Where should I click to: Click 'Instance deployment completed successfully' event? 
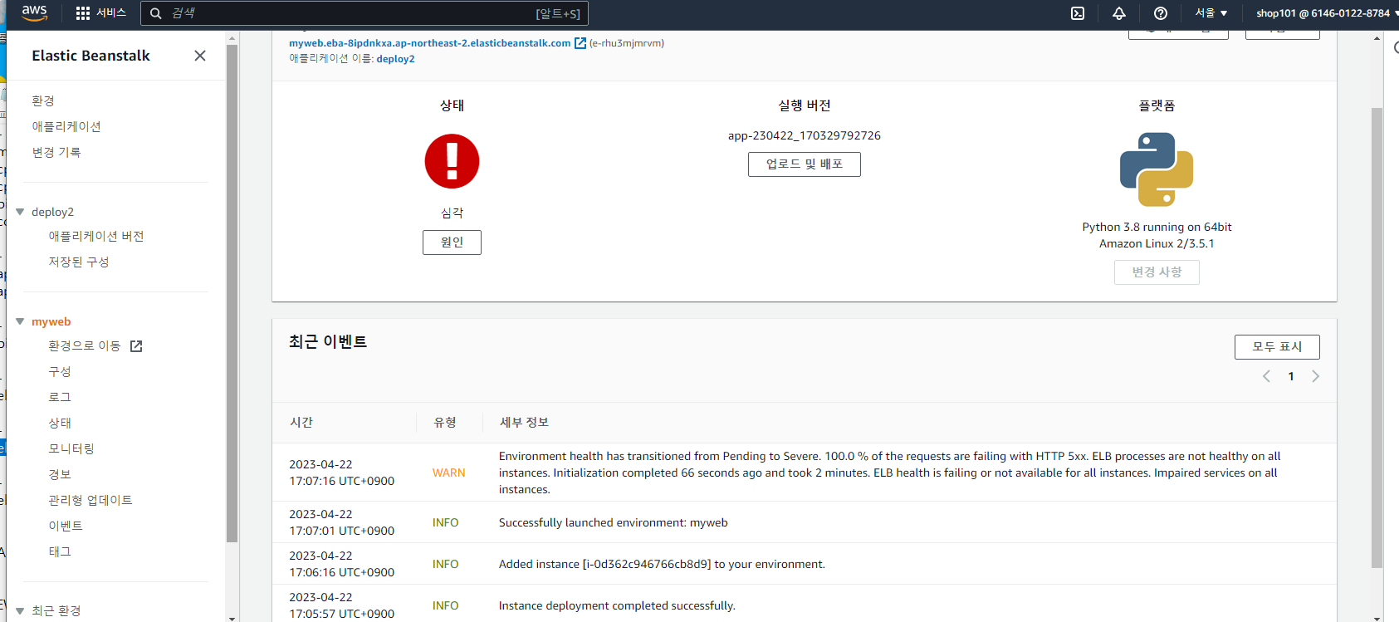coord(617,605)
